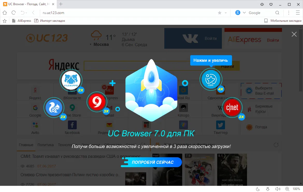Open the facebook site tile
The width and height of the screenshot is (303, 192).
click(x=72, y=127)
